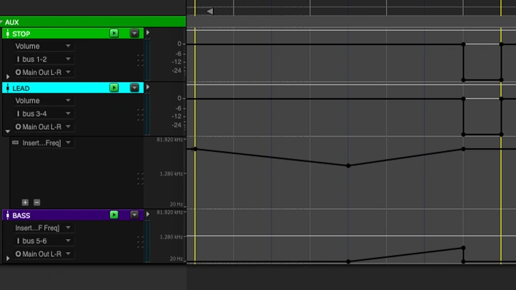This screenshot has height=290, width=516.
Task: Remove automation lane with the minus button
Action: (37, 203)
